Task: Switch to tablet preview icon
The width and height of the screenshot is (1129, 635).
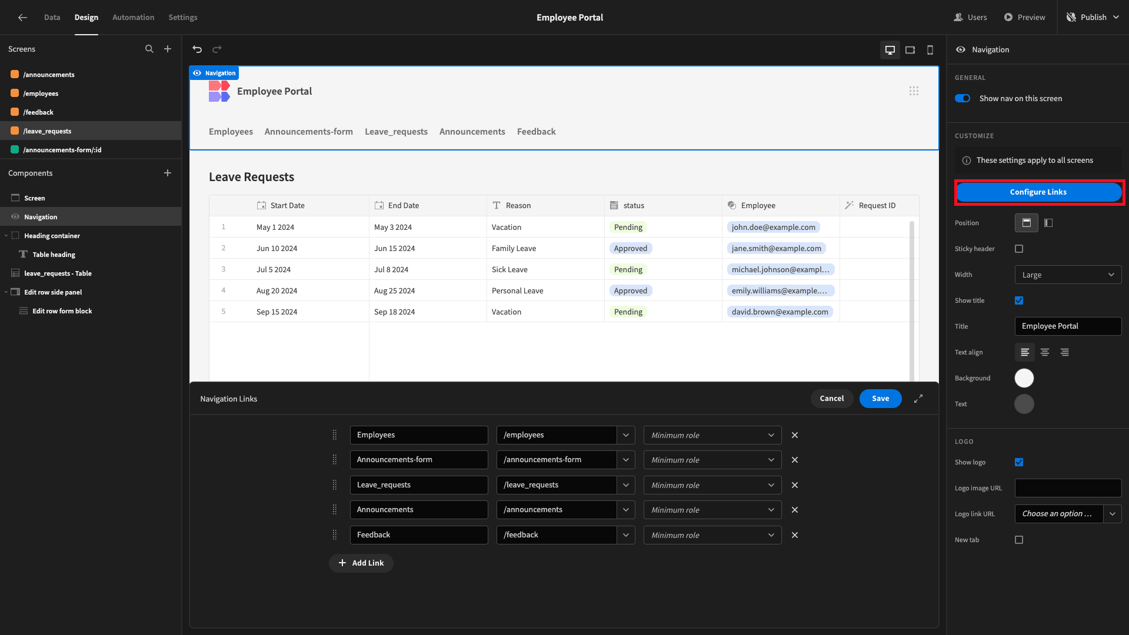Action: point(910,50)
